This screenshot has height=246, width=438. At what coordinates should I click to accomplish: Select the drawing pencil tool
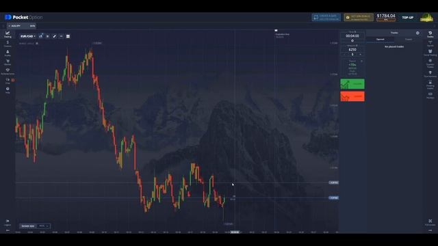[x=55, y=36]
